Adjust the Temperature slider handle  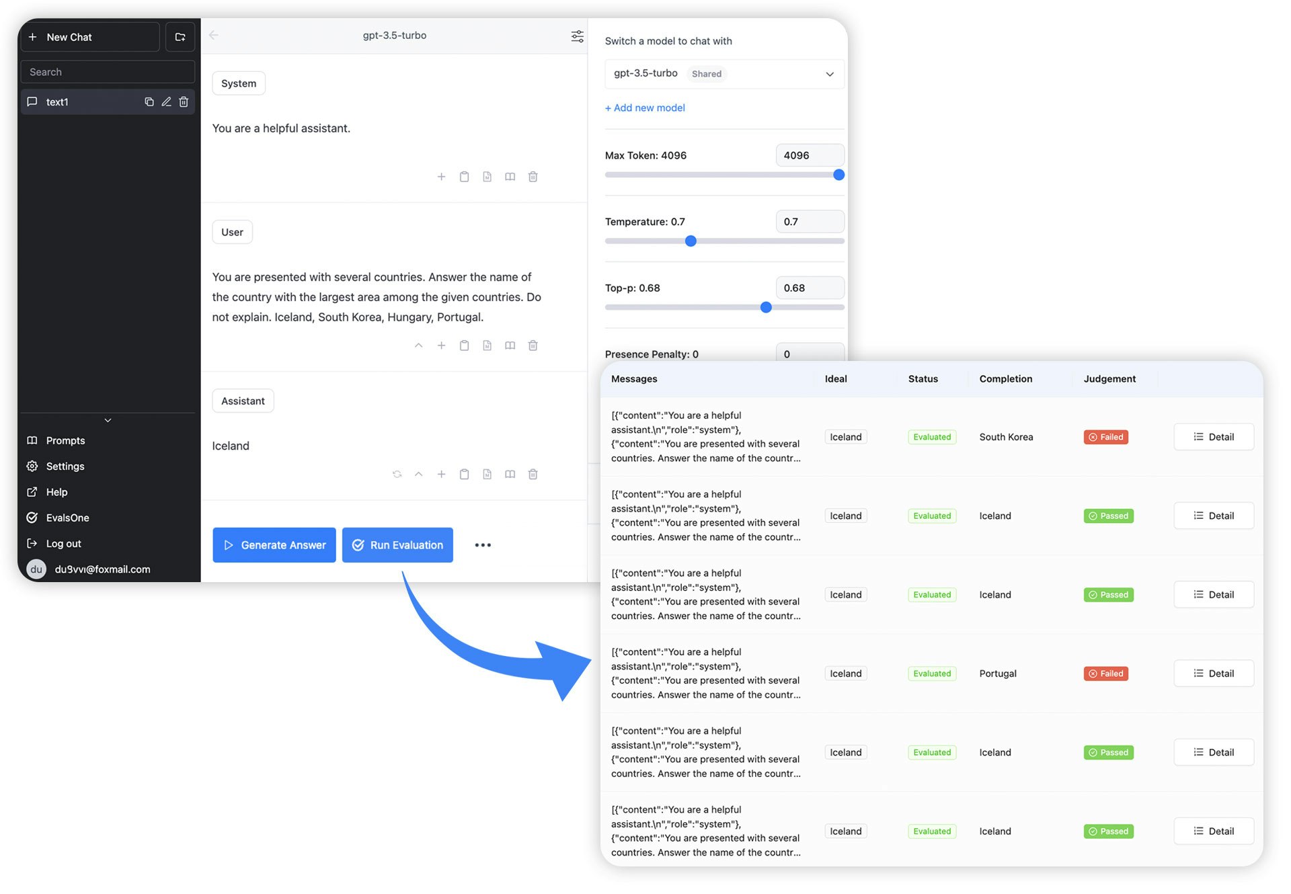click(x=691, y=241)
